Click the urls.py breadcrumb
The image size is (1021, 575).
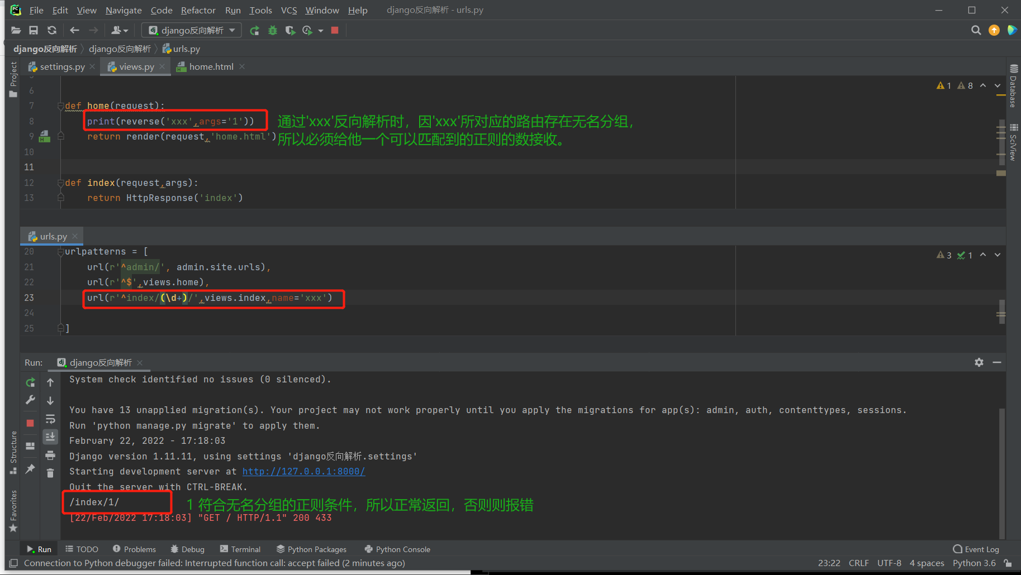tap(181, 49)
